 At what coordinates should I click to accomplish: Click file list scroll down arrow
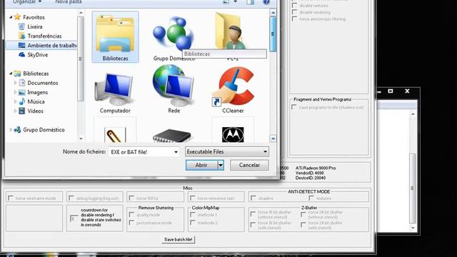pos(273,138)
